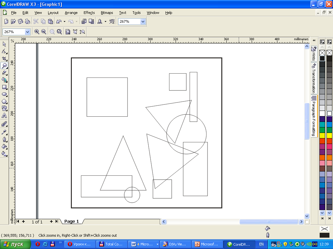Screen dimensions: 333x249
Task: Go to first page navigation button
Action: [18, 221]
